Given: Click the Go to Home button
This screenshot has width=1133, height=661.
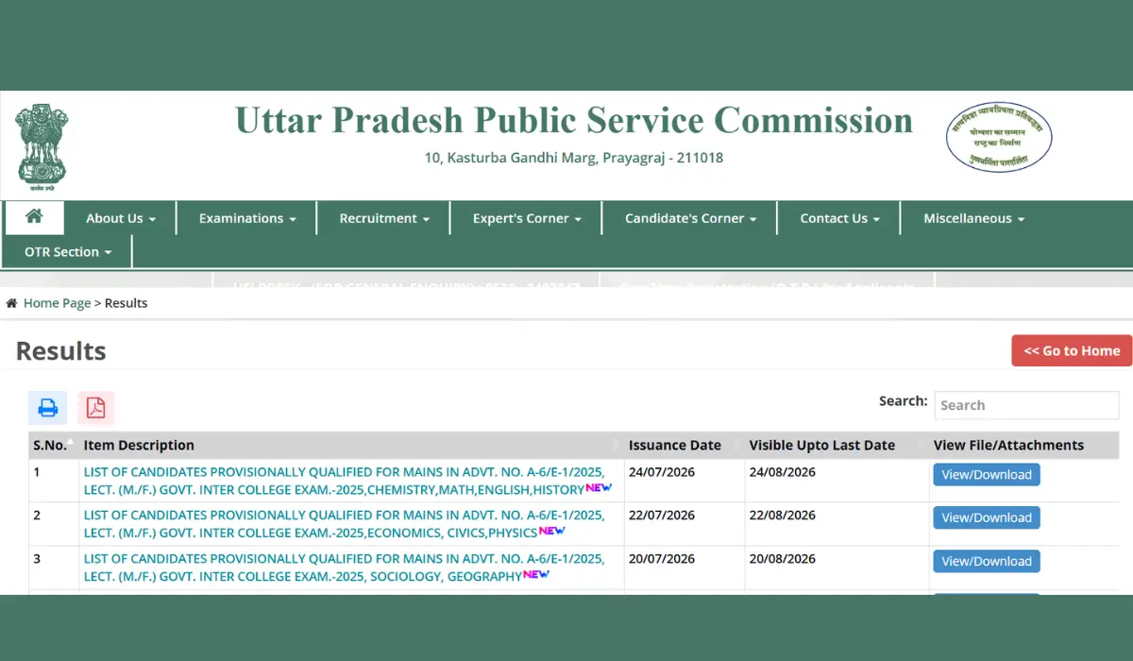Looking at the screenshot, I should 1072,350.
